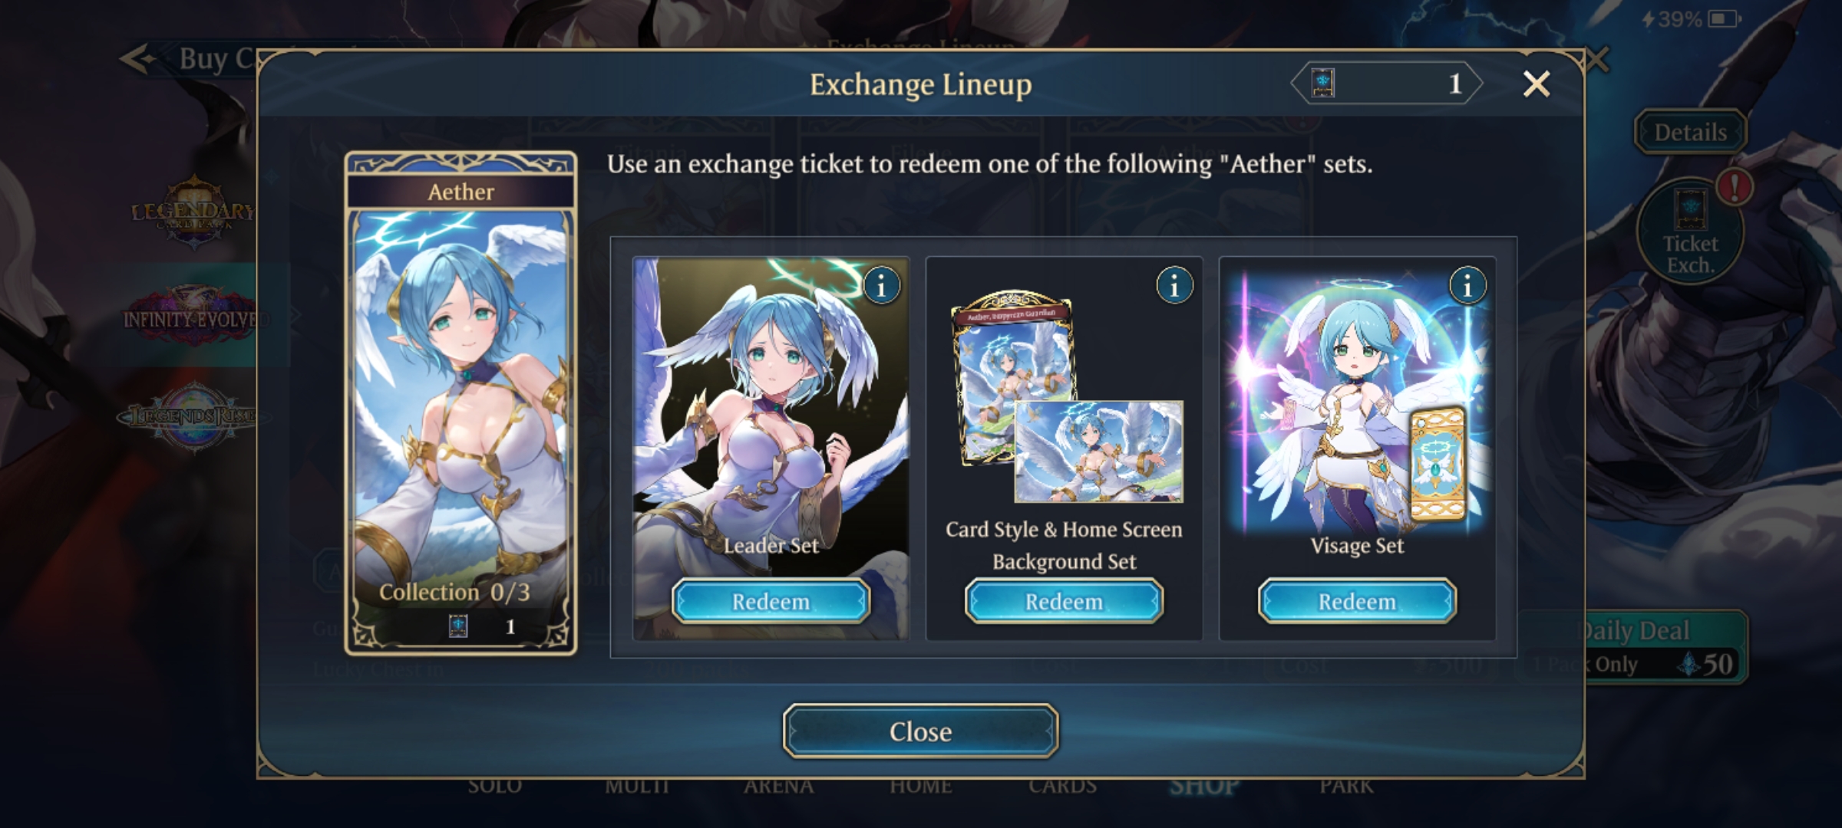Close the Exchange Lineup dialog with the X icon

[1537, 84]
